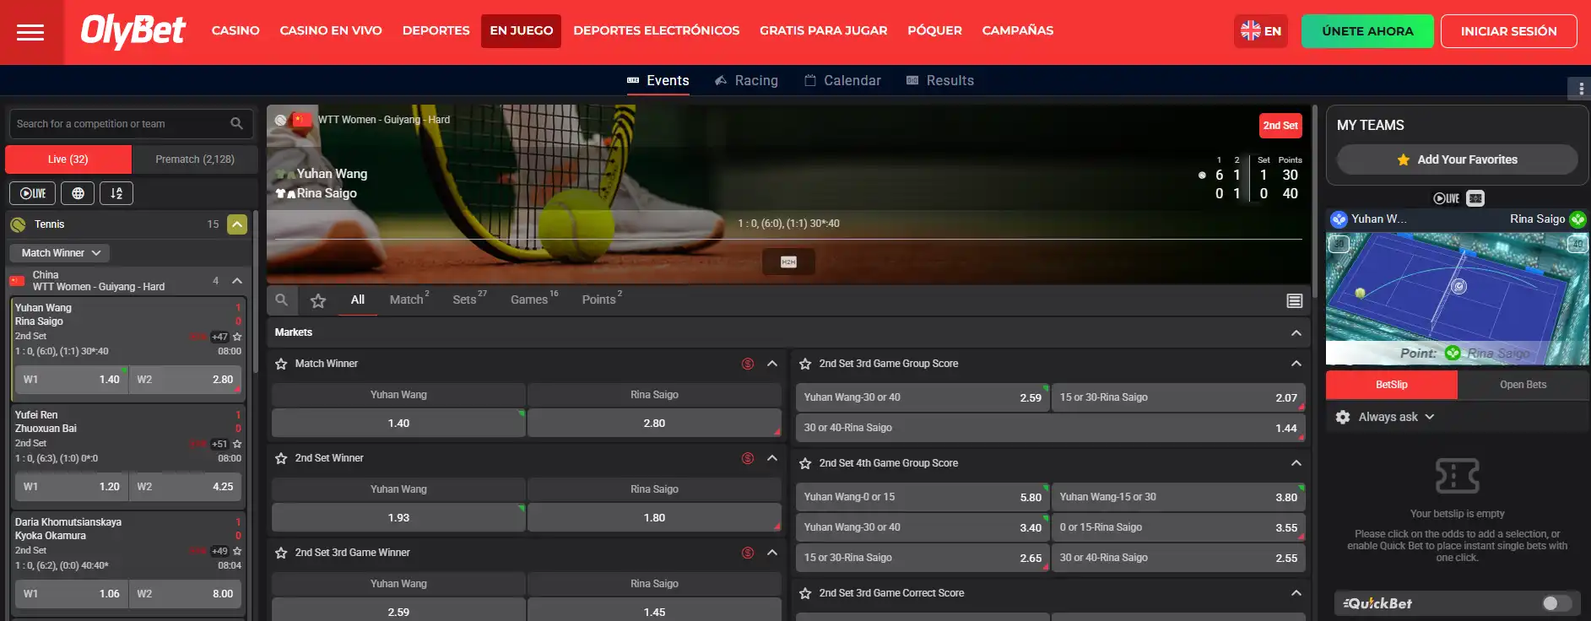Toggle the QuickBet switch

tap(1556, 603)
